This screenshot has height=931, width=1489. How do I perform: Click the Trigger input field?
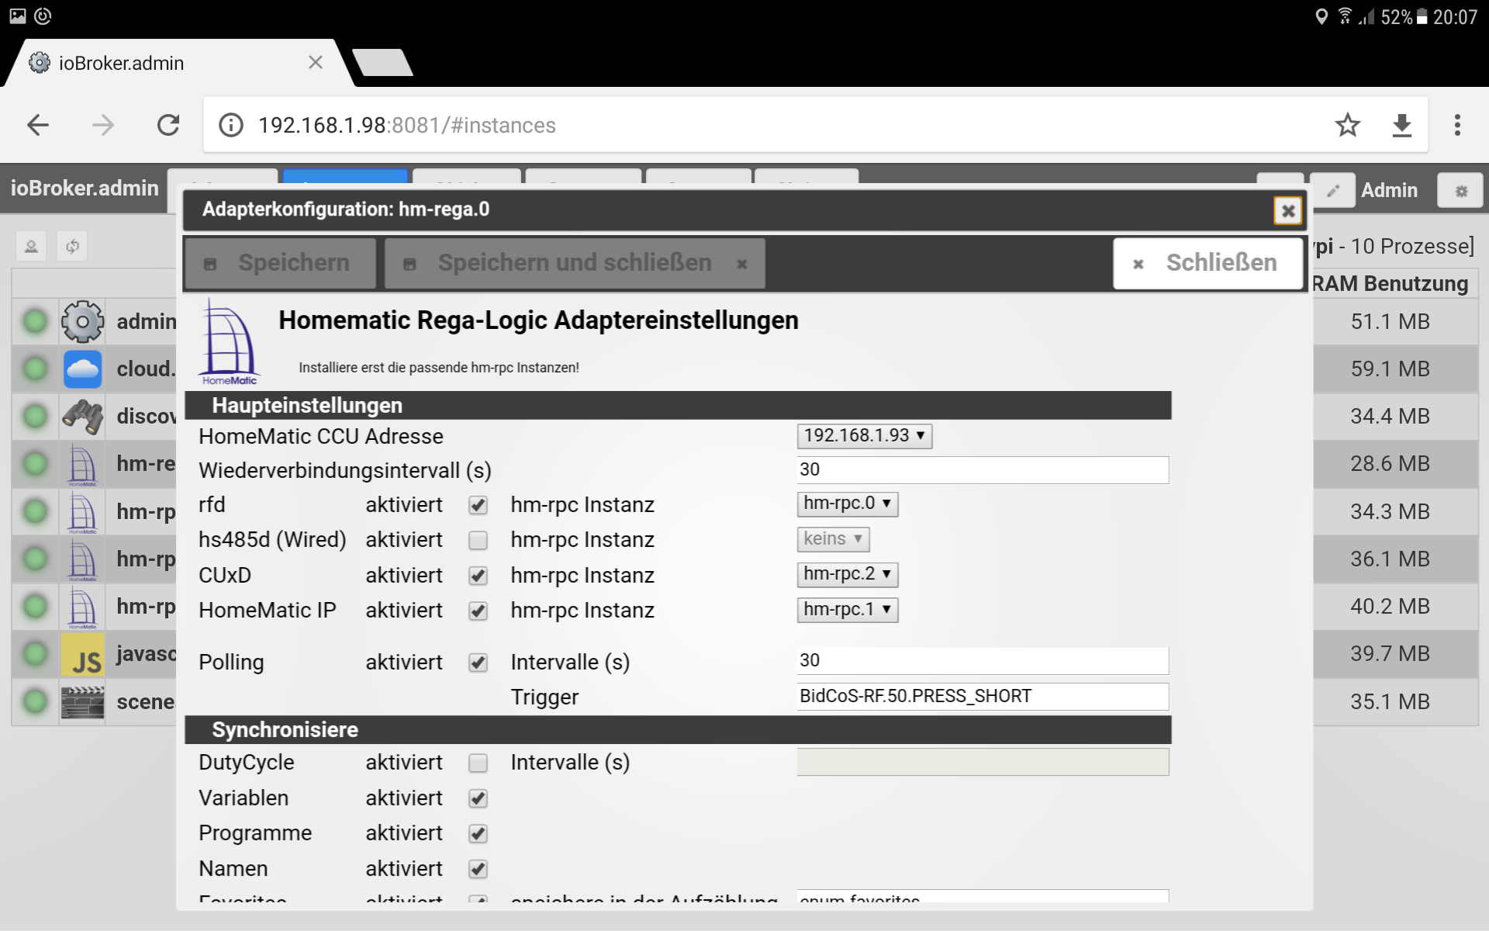[983, 697]
